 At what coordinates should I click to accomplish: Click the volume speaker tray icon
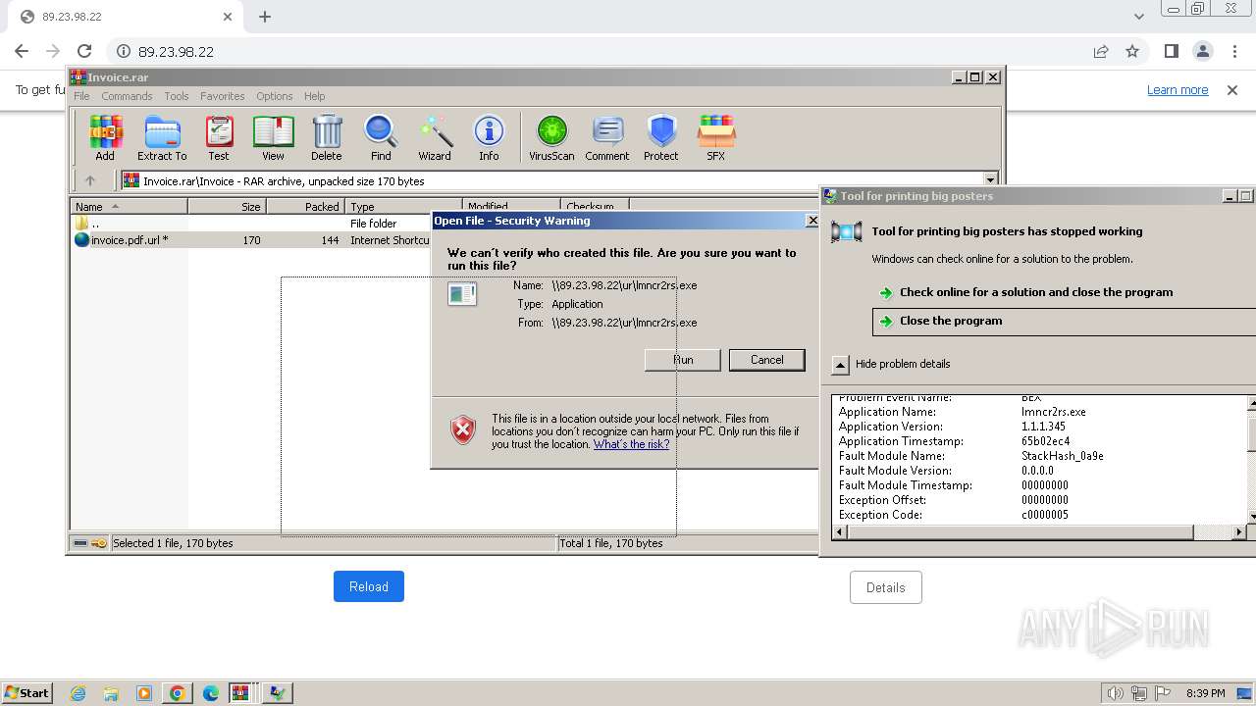[x=1116, y=693]
